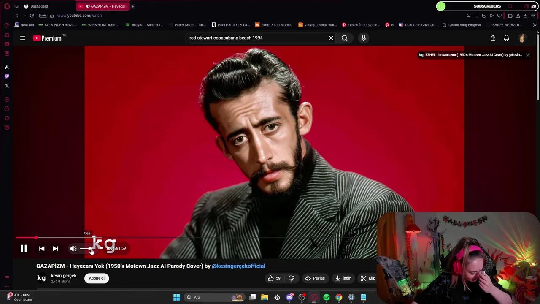Open the YouTube upload/create icon

[x=493, y=38]
